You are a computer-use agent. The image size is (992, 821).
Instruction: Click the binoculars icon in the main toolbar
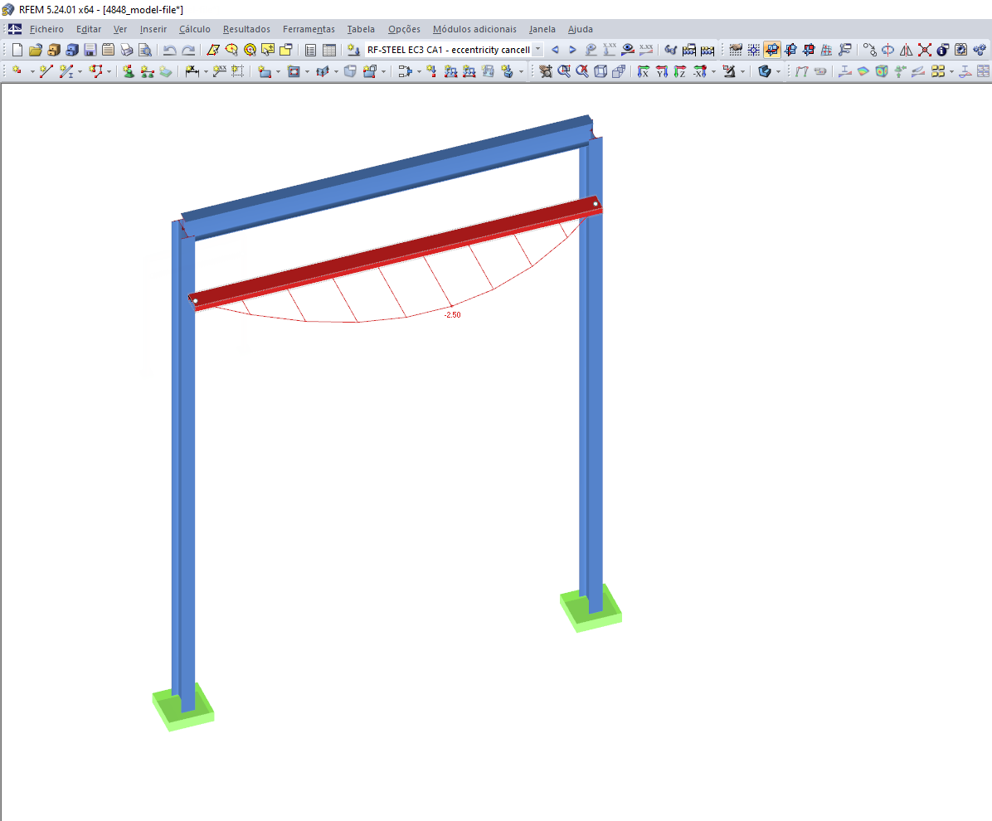671,49
